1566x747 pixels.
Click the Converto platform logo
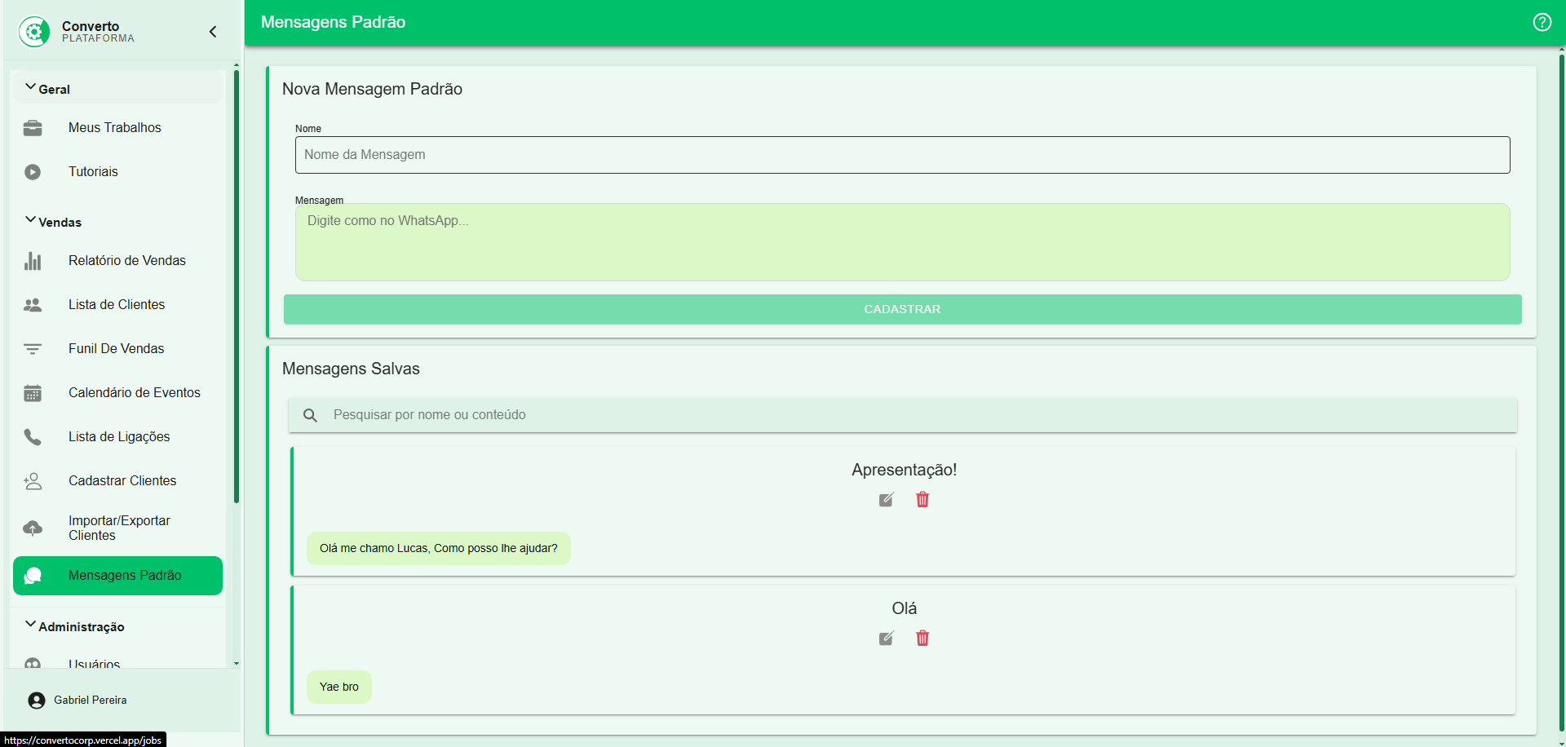(34, 32)
